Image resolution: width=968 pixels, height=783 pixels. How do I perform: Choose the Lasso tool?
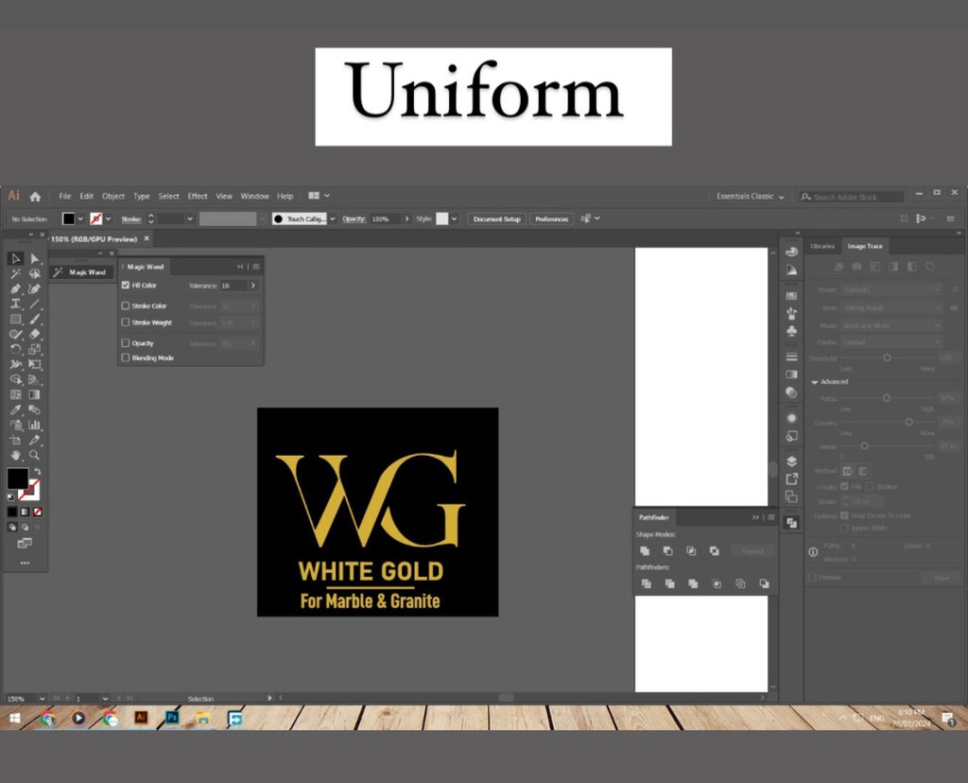pos(35,273)
